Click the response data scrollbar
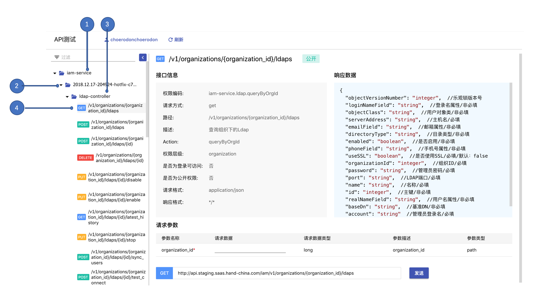Viewport: 552px width, 306px height. pos(511,144)
